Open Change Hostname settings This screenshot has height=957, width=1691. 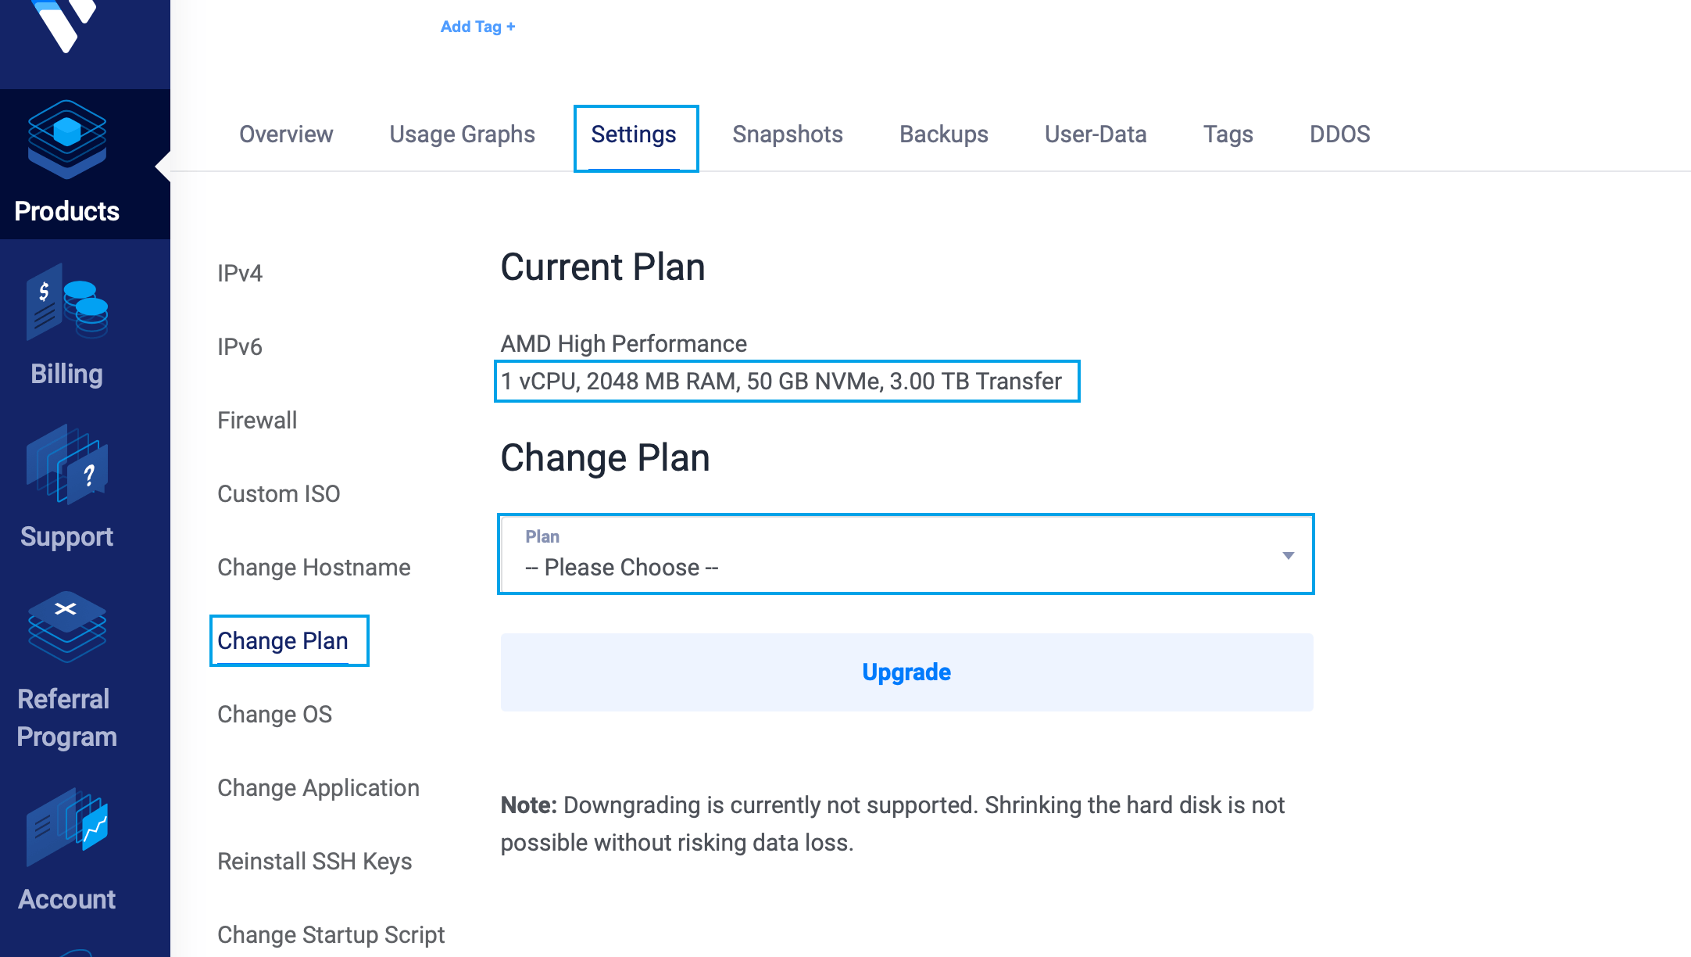pos(313,568)
